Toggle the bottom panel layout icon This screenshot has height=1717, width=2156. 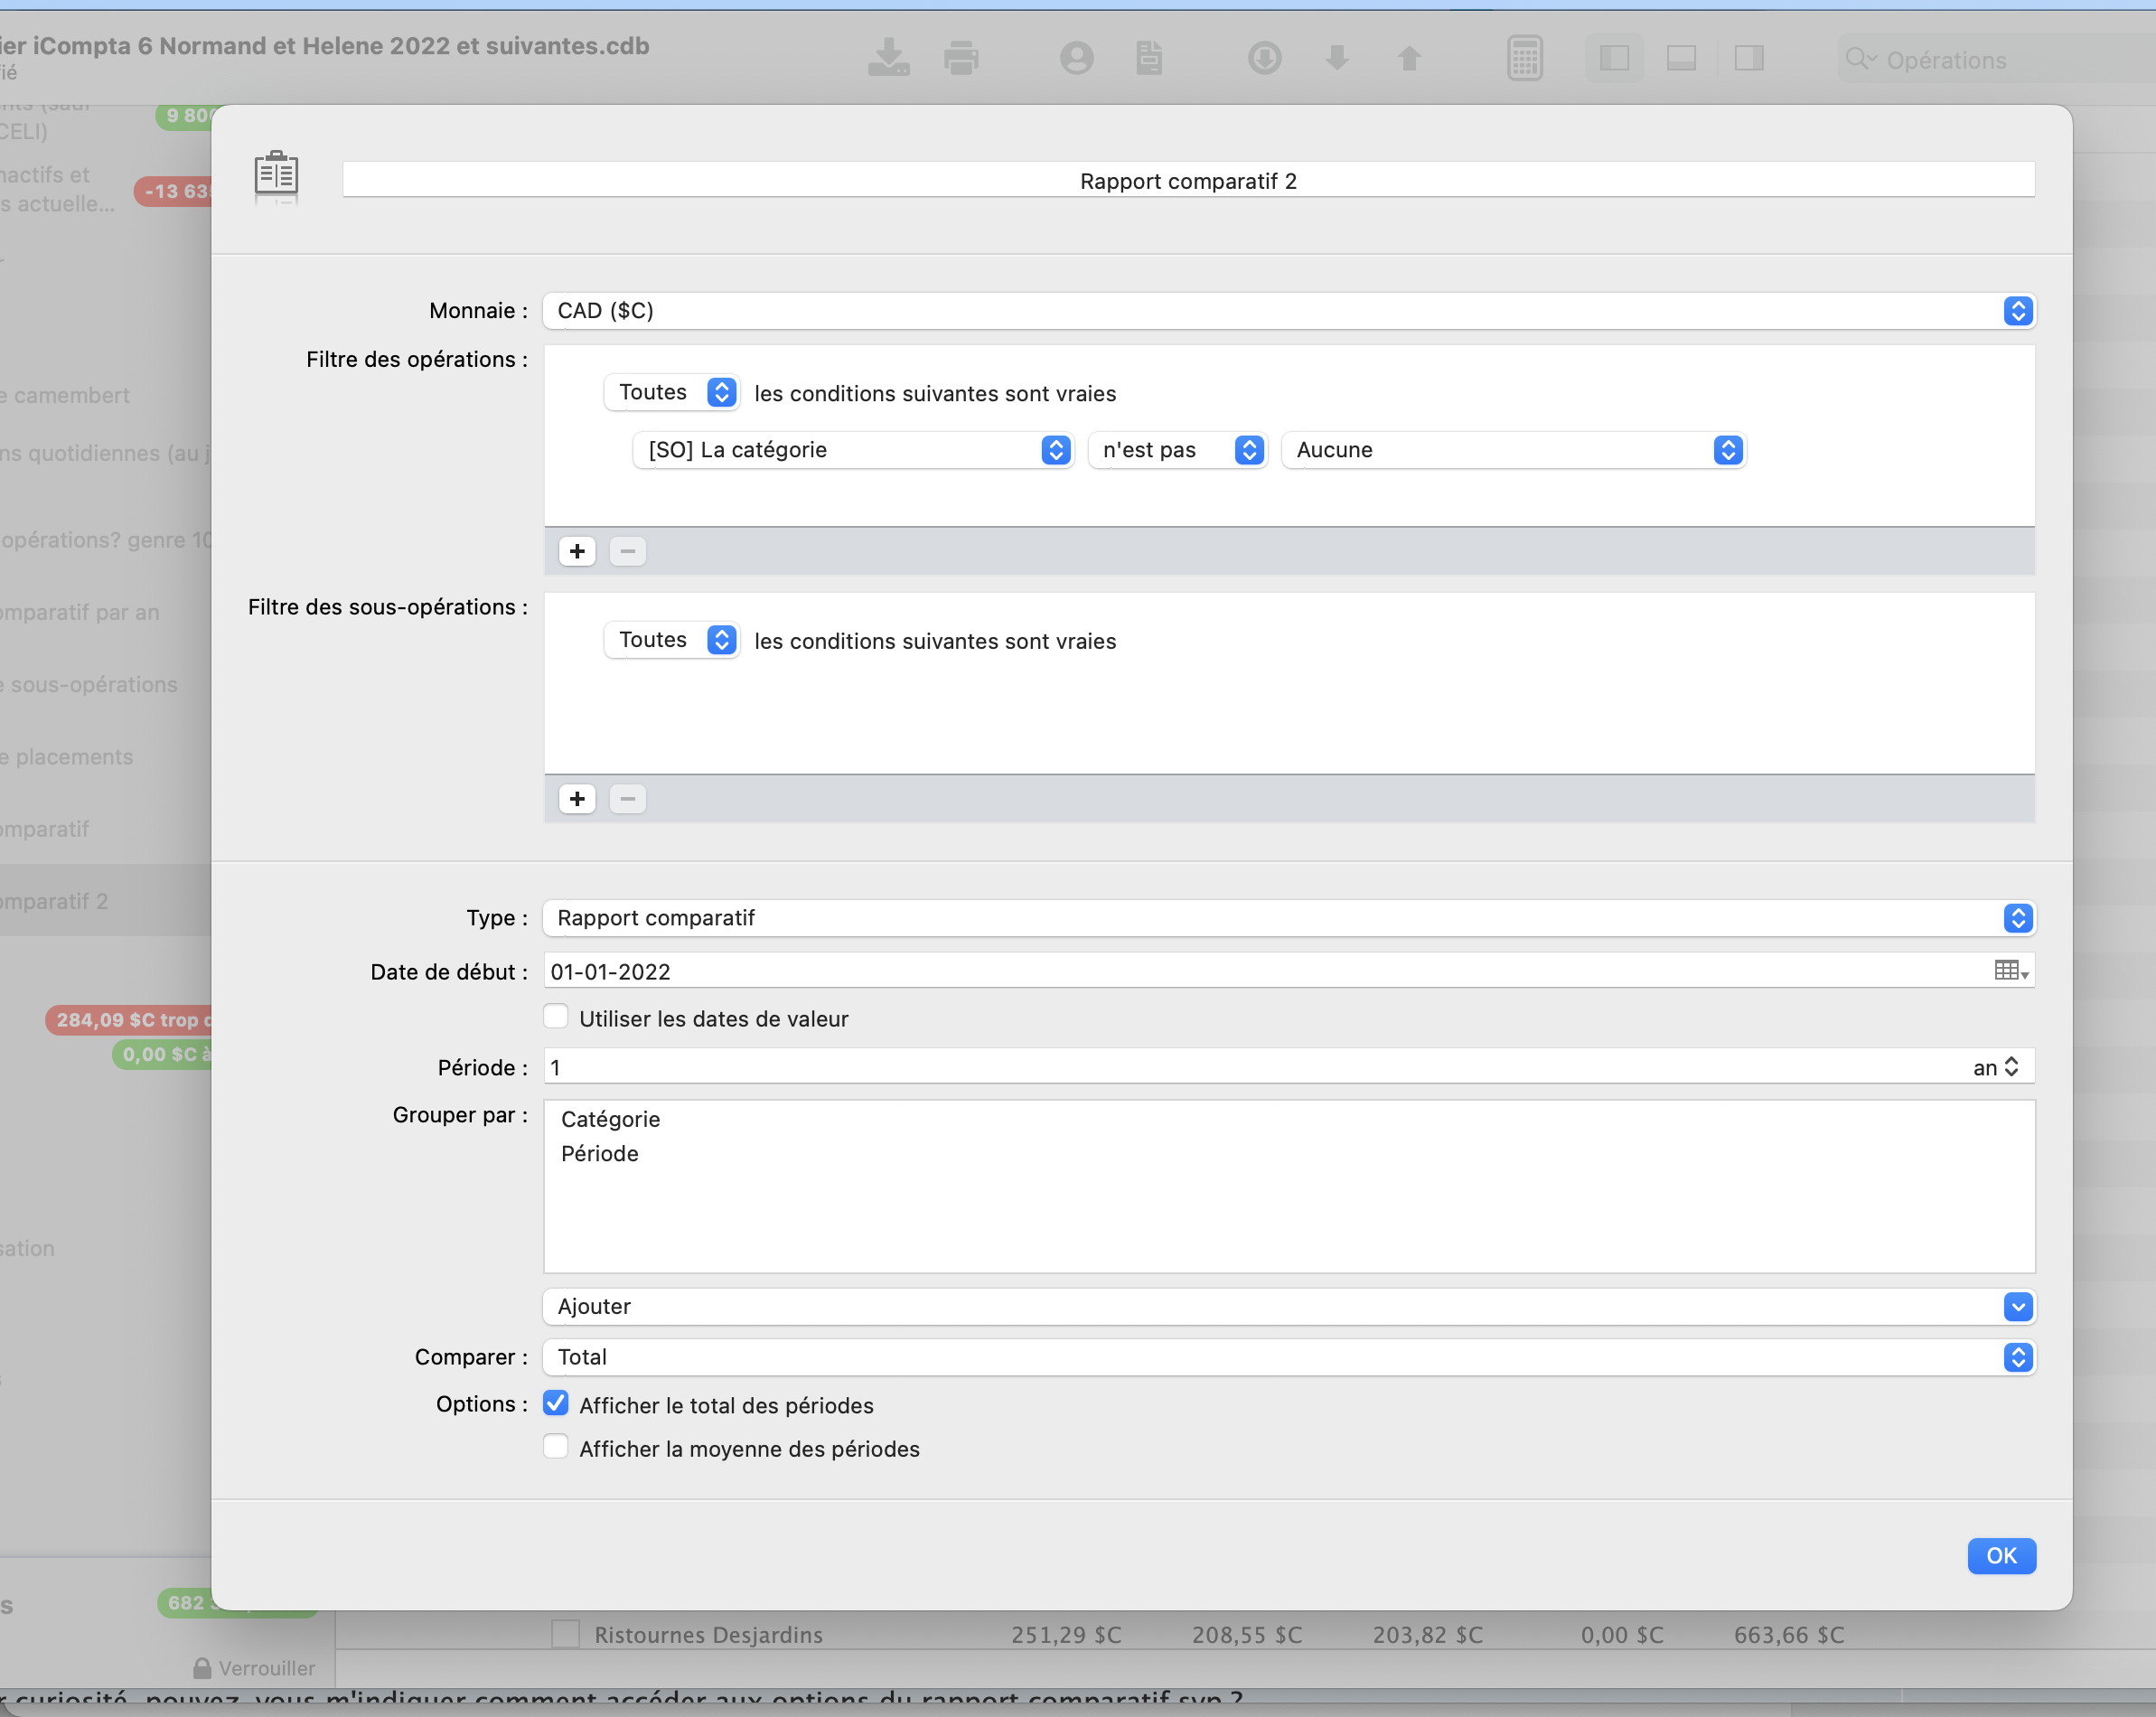(1681, 58)
